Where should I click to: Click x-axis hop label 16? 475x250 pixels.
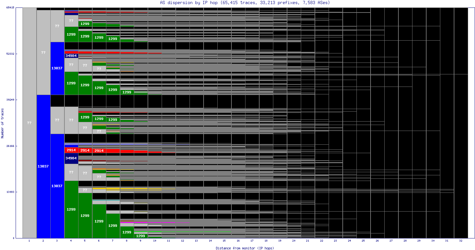[x=238, y=241]
